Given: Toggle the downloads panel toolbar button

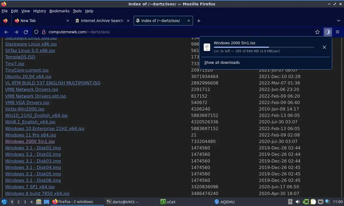Looking at the screenshot, I should pos(328,32).
